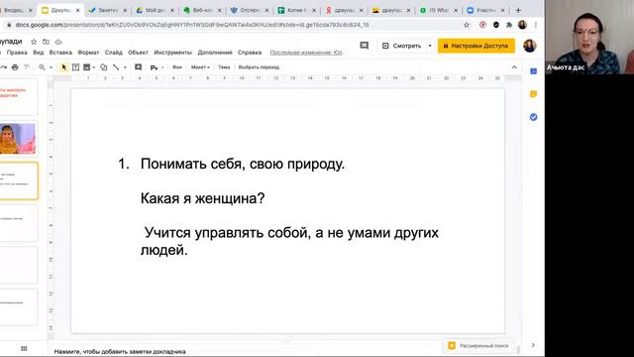This screenshot has width=634, height=357.
Task: Expand side panel with bottom-right chevron
Action: 533,345
